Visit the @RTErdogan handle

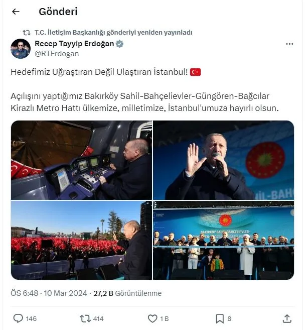click(x=57, y=54)
